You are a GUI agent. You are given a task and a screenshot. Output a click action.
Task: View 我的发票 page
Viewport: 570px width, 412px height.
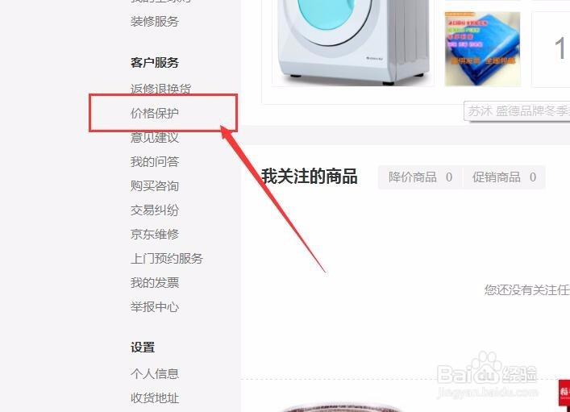[x=155, y=282]
